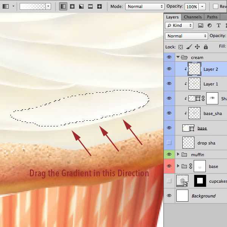227x227 pixels.
Task: Open the gradient picker dropdown arrow
Action: tap(48, 6)
